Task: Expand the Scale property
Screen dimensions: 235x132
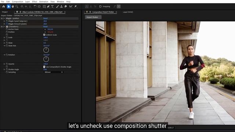Action: (4, 37)
